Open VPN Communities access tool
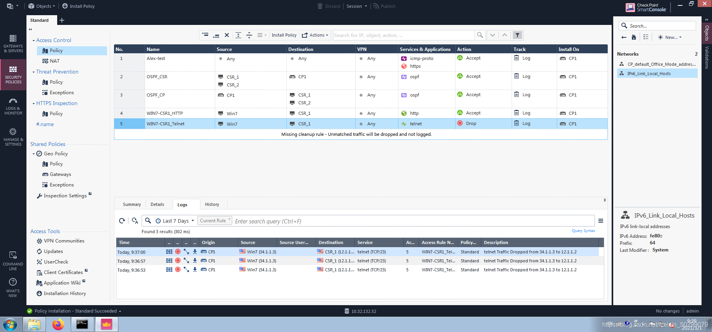712x332 pixels. click(x=60, y=241)
